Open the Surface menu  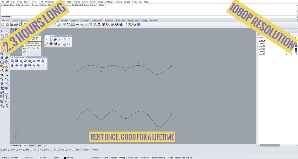click(27, 2)
